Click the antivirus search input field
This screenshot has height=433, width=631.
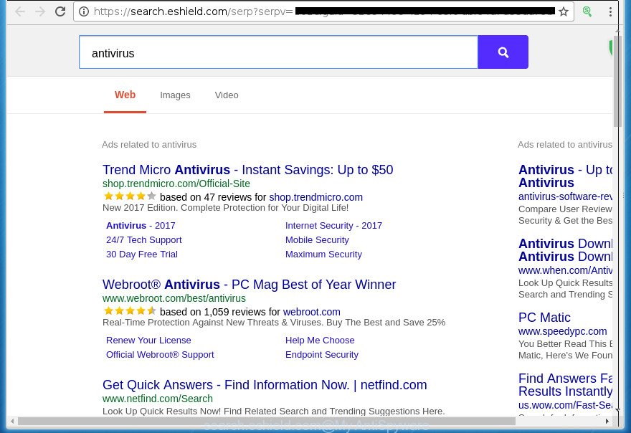(x=278, y=52)
